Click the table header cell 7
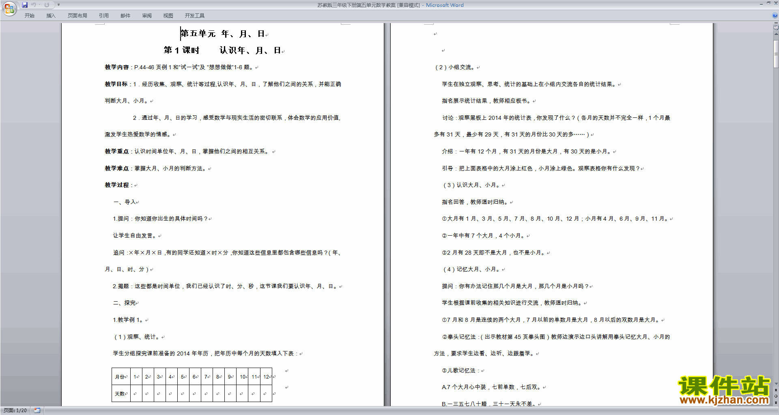Image resolution: width=779 pixels, height=415 pixels. [x=207, y=377]
